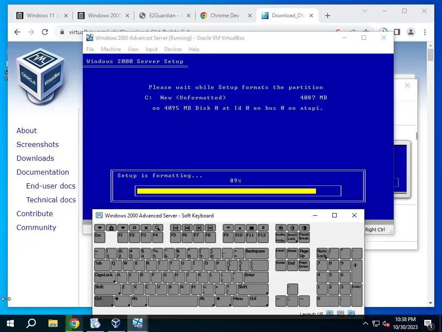Click the multimedia key above the F11 key
The height and width of the screenshot is (332, 442).
click(x=252, y=227)
